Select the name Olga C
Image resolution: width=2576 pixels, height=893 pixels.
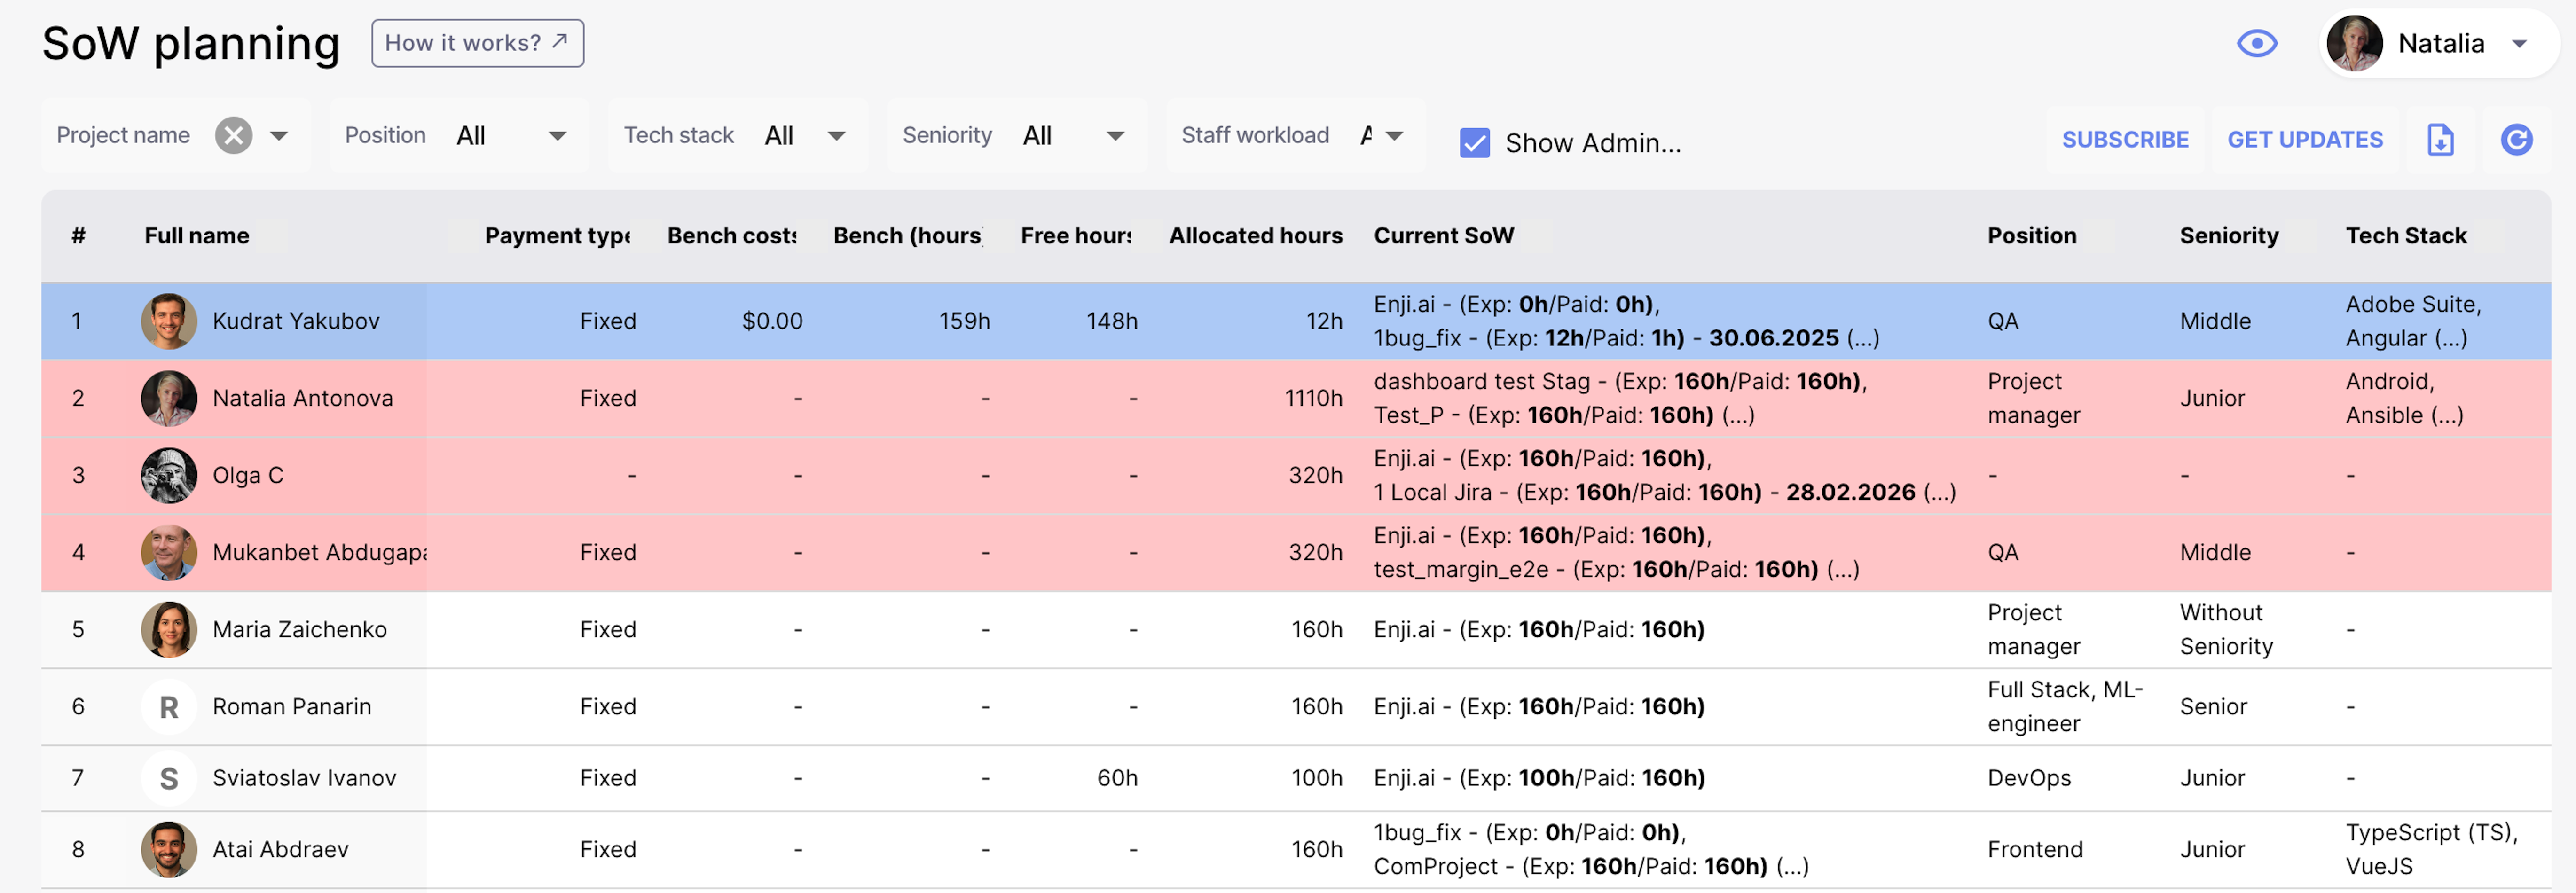coord(248,475)
